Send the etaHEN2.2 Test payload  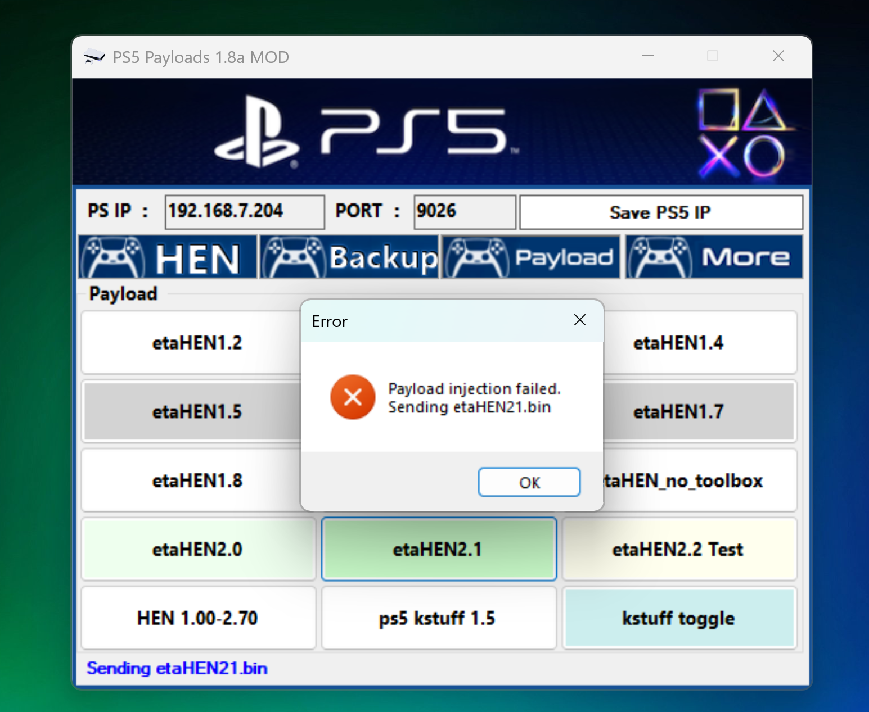click(679, 549)
